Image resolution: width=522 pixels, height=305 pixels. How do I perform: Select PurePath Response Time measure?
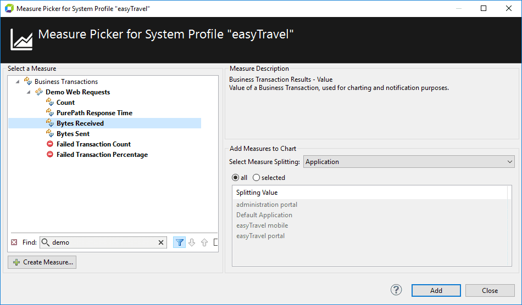click(x=94, y=113)
